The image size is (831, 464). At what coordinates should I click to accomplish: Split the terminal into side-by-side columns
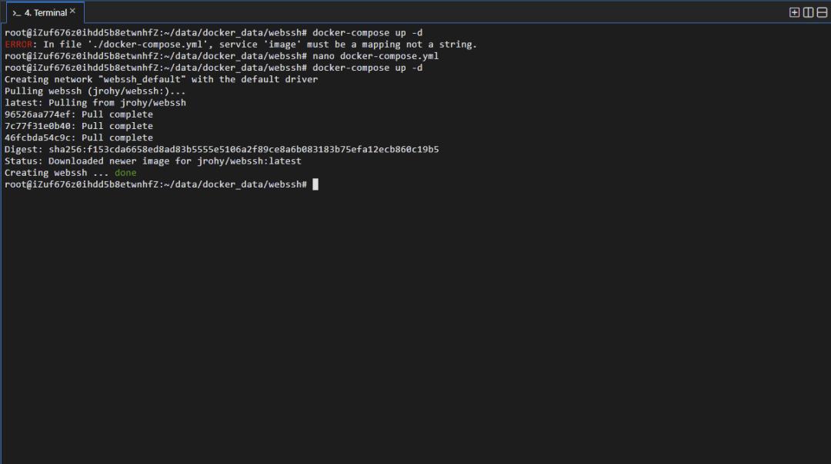click(808, 12)
